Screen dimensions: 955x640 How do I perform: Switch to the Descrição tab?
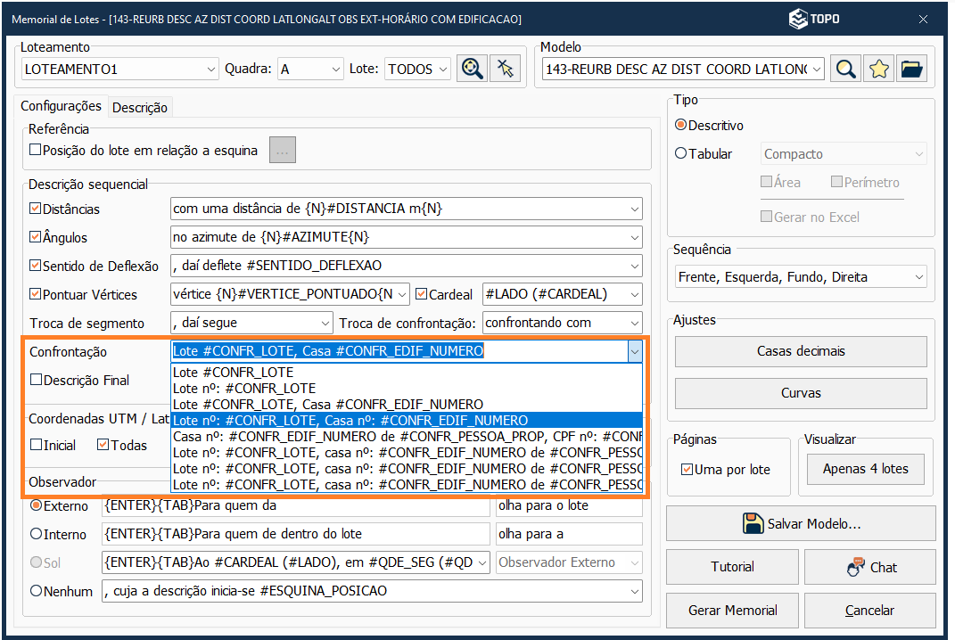(x=140, y=107)
